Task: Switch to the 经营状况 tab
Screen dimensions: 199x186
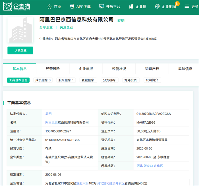Action: pos(119,69)
